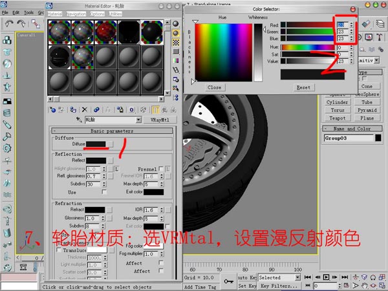Open the Material menu in Material Editor
Image resolution: width=388 pixels, height=291 pixels.
coord(54,13)
